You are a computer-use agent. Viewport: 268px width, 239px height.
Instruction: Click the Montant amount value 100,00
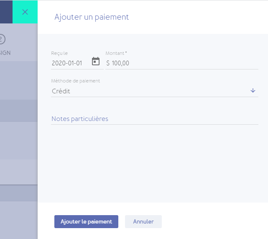[x=120, y=63]
